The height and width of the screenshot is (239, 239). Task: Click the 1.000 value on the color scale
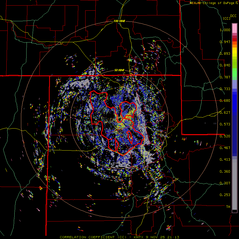(x=225, y=30)
